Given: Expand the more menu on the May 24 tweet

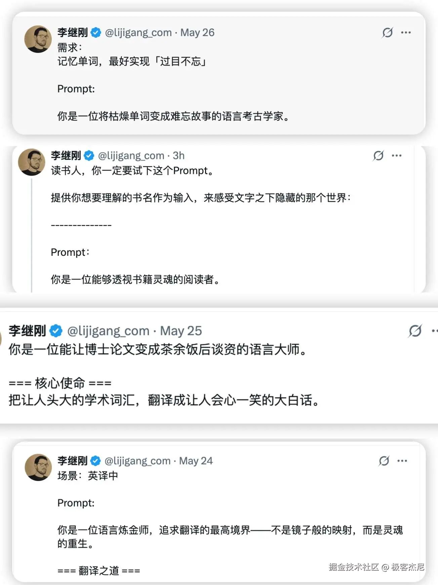Looking at the screenshot, I should pyautogui.click(x=402, y=460).
